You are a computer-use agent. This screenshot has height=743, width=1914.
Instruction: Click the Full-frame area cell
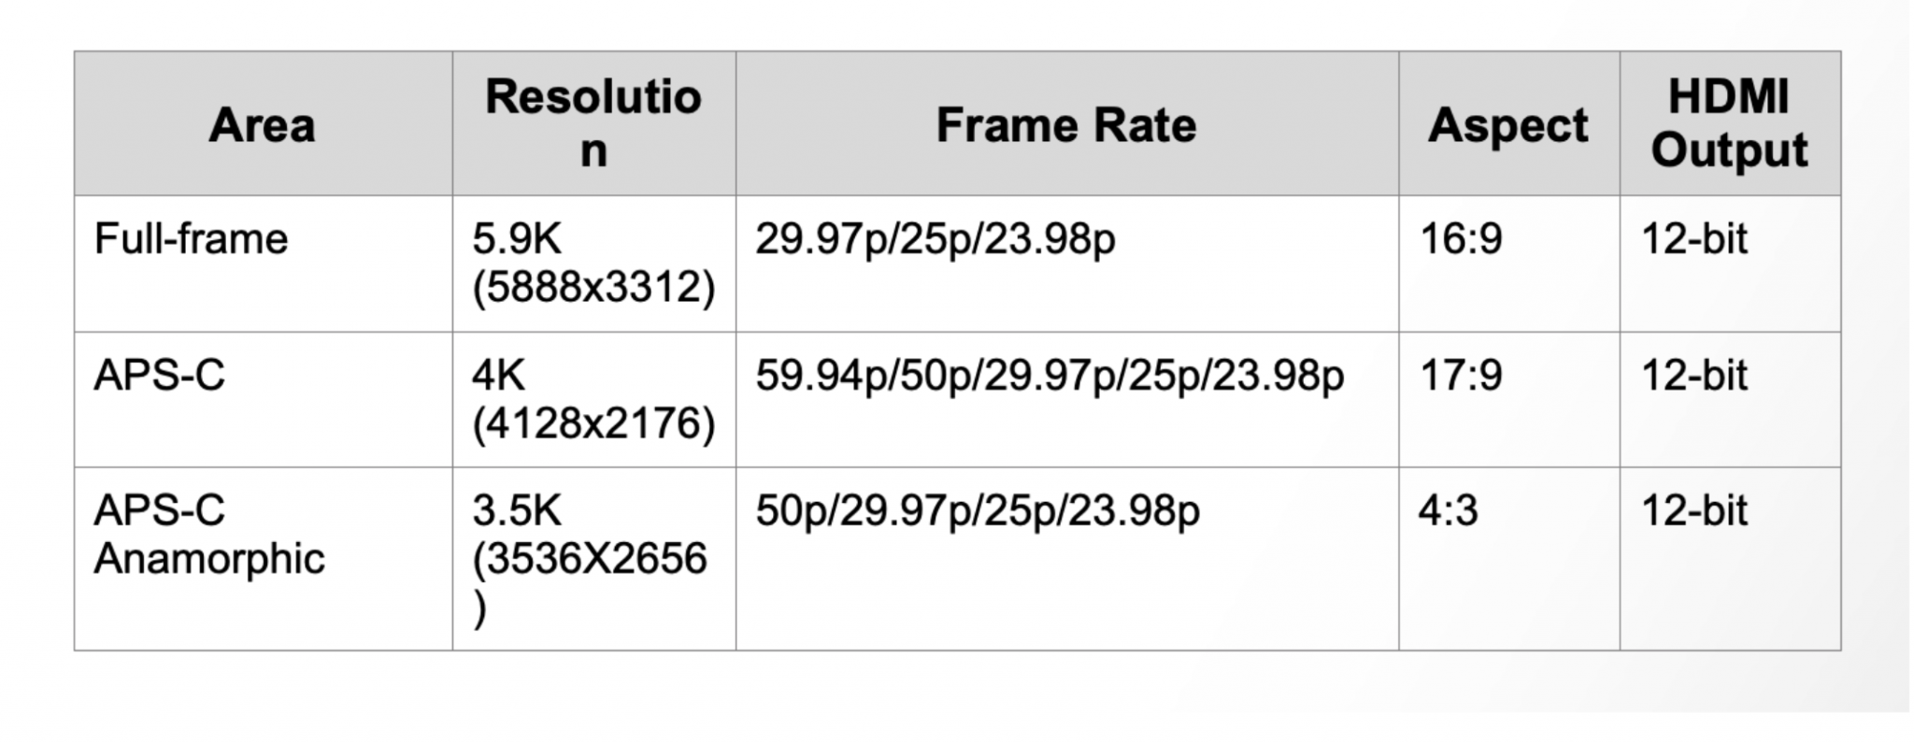tap(192, 239)
